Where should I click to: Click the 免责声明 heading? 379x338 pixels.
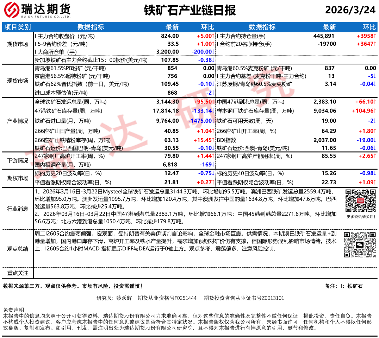(x=13, y=310)
